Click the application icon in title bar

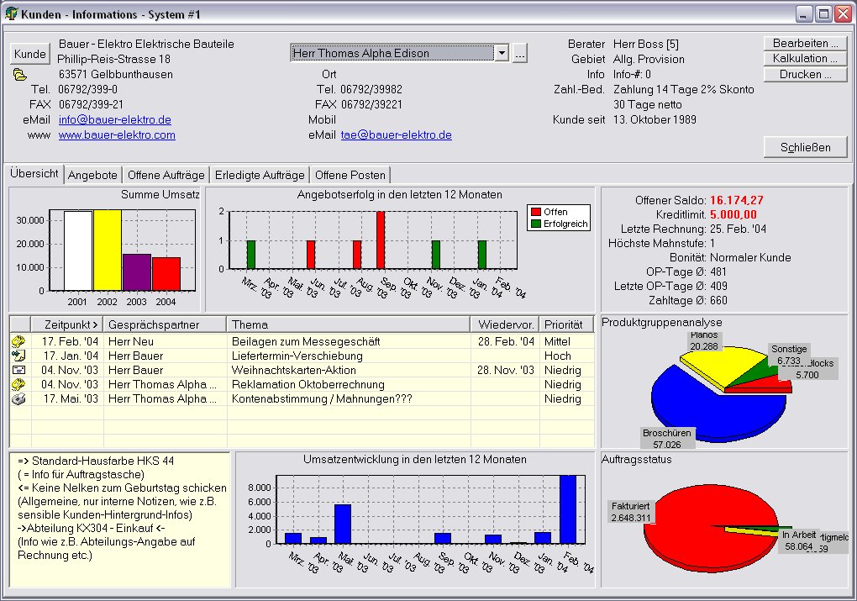click(x=12, y=14)
